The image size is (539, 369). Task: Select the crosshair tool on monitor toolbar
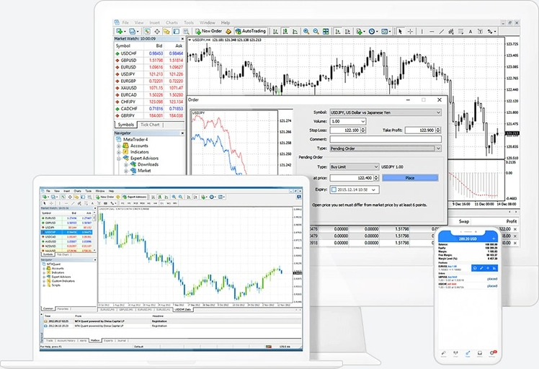click(x=411, y=31)
